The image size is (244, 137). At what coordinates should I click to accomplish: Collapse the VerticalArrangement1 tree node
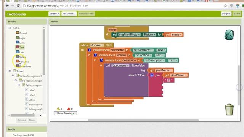coord(13,75)
